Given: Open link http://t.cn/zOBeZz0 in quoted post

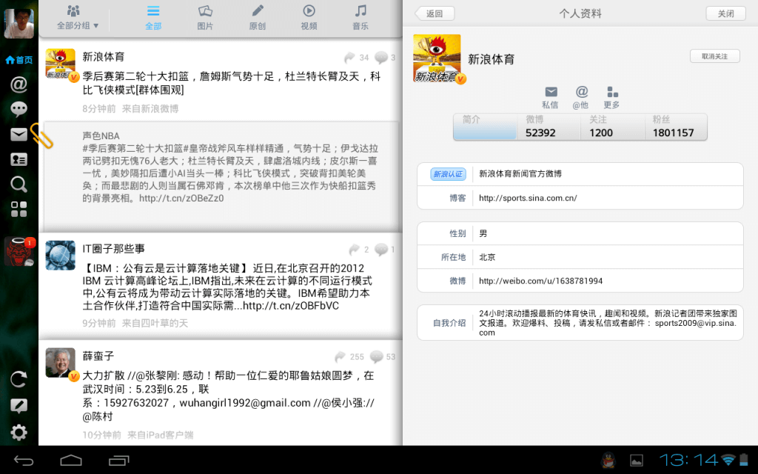Looking at the screenshot, I should tap(181, 198).
